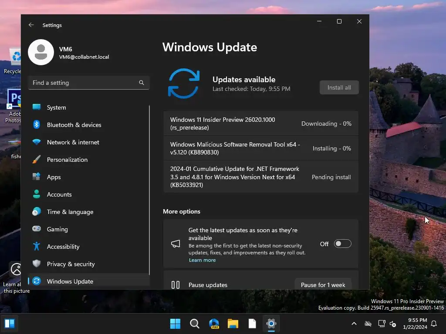The image size is (446, 334).
Task: Click the Install all button
Action: pyautogui.click(x=339, y=87)
